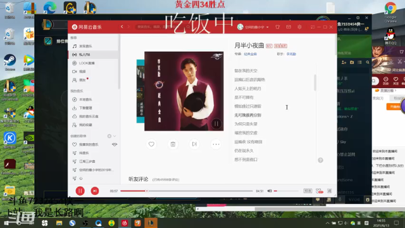The width and height of the screenshot is (405, 228).
Task: Open the singer link 李克勤
Action: click(291, 54)
